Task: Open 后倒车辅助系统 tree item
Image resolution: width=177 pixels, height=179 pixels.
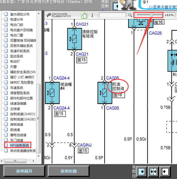Action: (x=21, y=46)
